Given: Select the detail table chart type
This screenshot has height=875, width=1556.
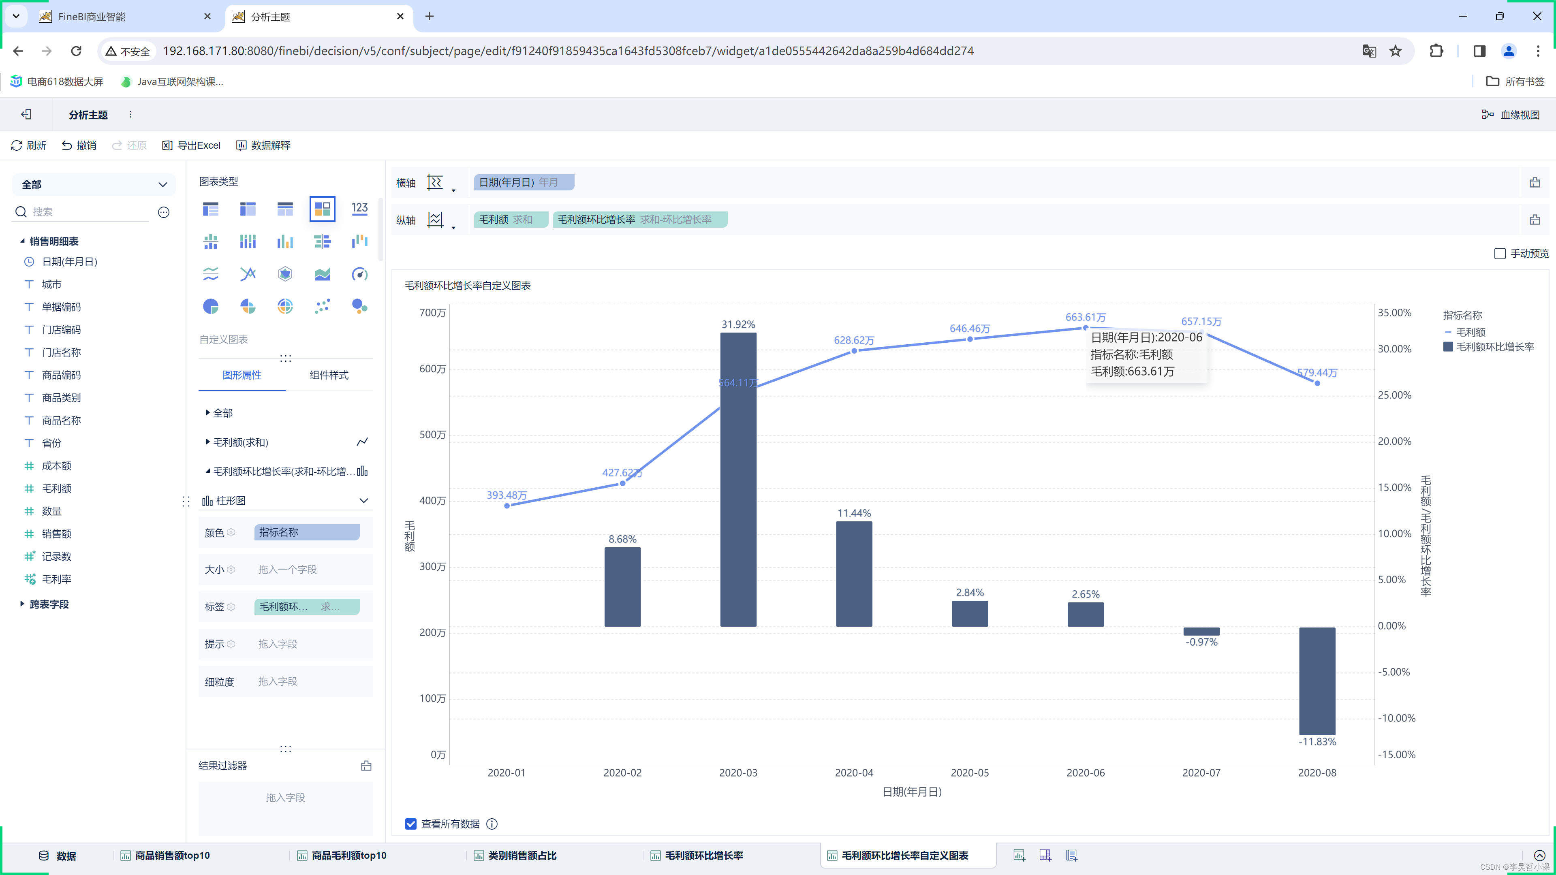Looking at the screenshot, I should (x=285, y=209).
